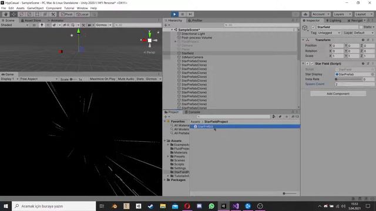Collapse the Transform component foldout
This screenshot has height=211, width=376.
303,40
